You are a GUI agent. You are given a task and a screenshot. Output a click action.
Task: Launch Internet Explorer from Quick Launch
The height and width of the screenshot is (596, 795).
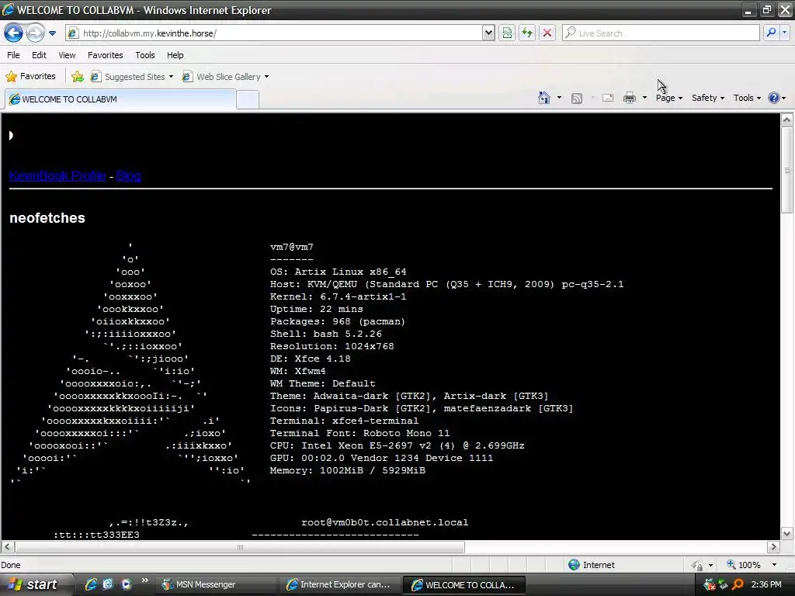(92, 584)
